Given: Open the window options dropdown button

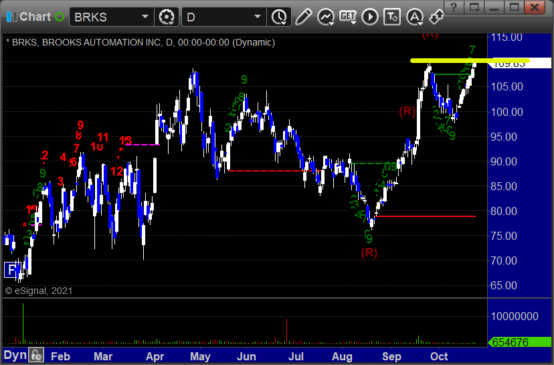Looking at the screenshot, I should (x=474, y=7).
